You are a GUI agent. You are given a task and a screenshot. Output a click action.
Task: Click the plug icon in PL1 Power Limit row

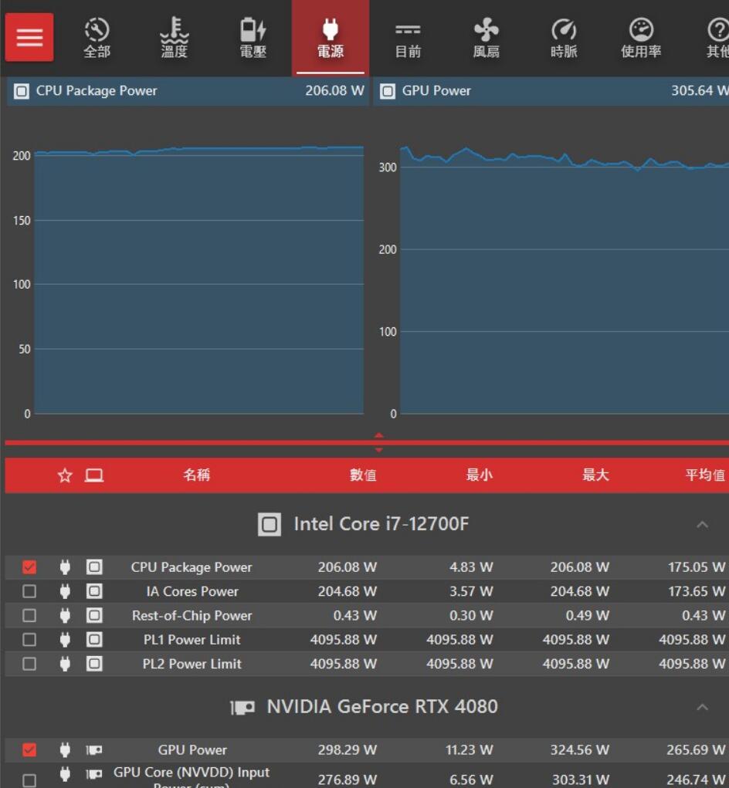tap(65, 640)
